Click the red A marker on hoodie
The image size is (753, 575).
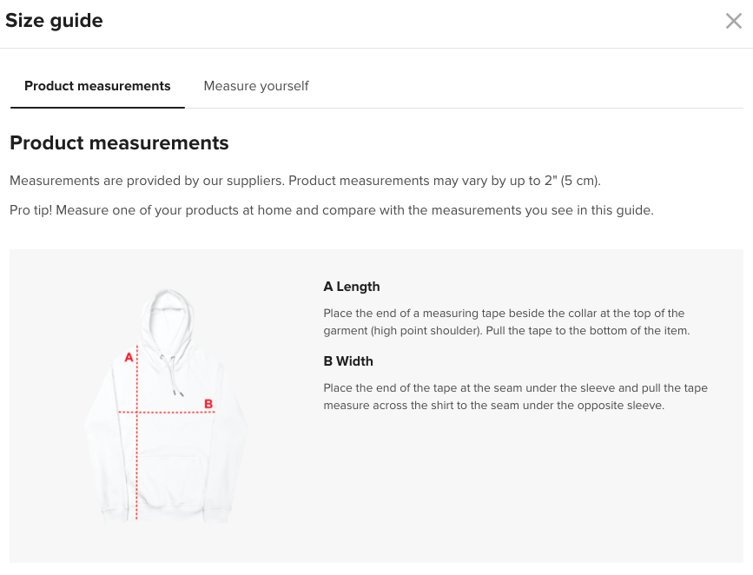(x=129, y=357)
